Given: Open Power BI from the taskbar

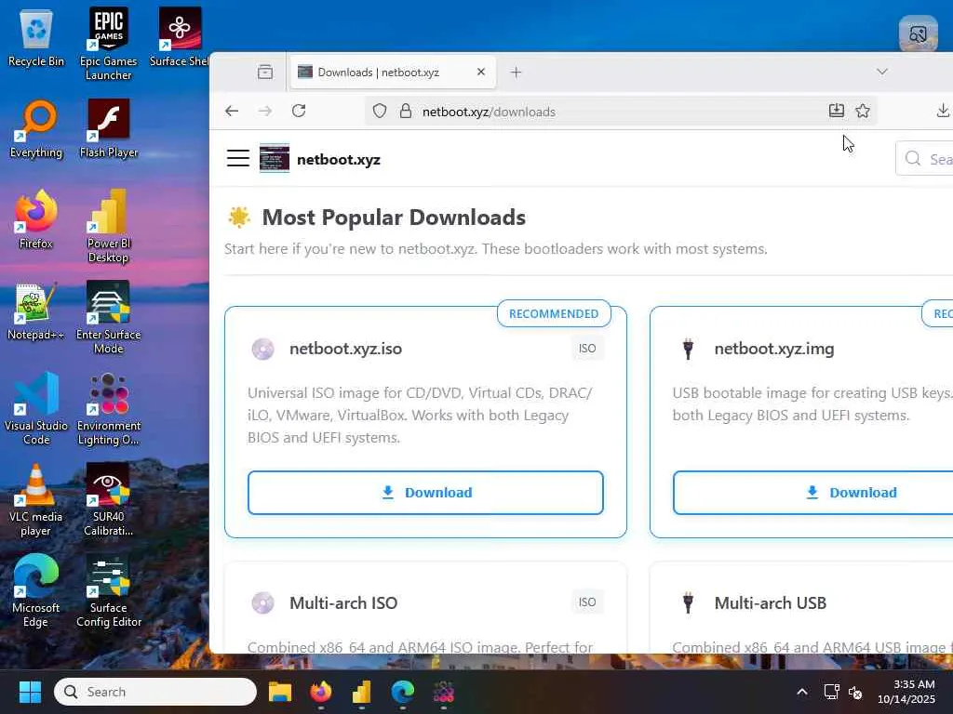Looking at the screenshot, I should coord(362,692).
